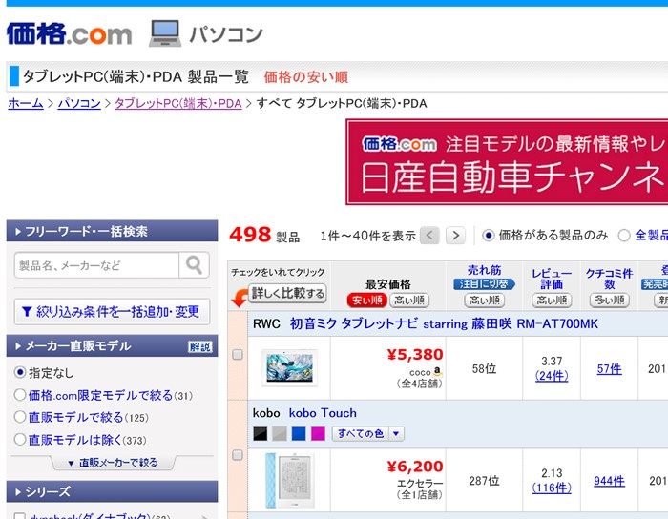Select silver kobo Touch color swatch
Viewport: 668px width, 519px height.
click(x=280, y=434)
